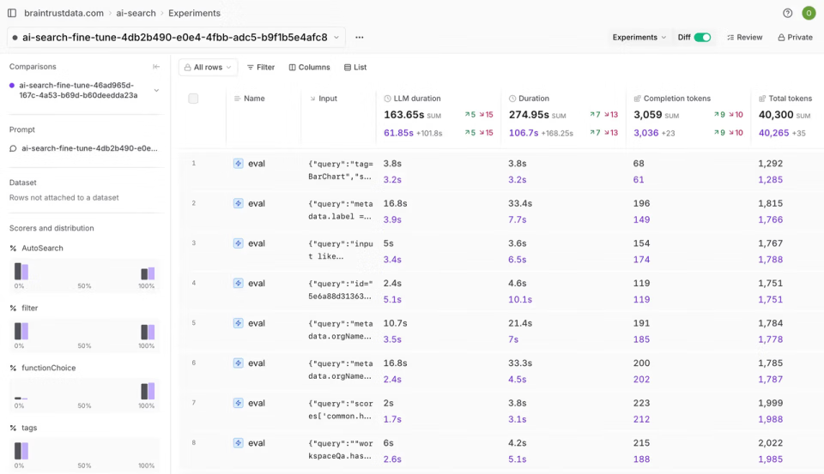This screenshot has height=474, width=824.
Task: Open the three-dot more options menu
Action: [x=359, y=38]
